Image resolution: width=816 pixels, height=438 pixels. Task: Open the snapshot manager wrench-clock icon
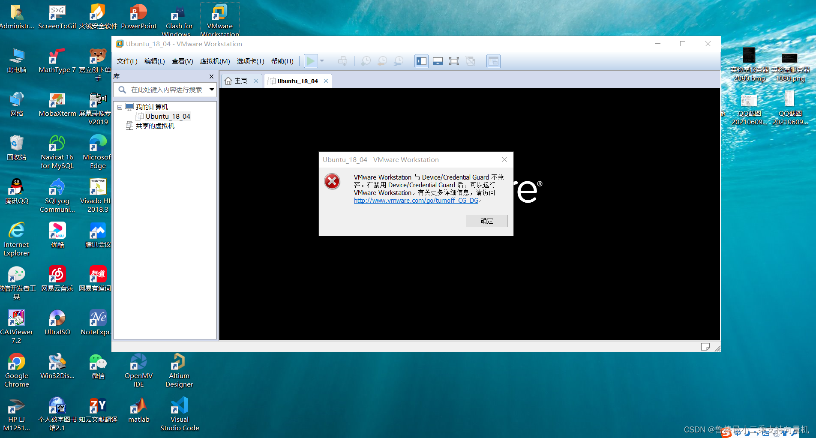pyautogui.click(x=399, y=61)
